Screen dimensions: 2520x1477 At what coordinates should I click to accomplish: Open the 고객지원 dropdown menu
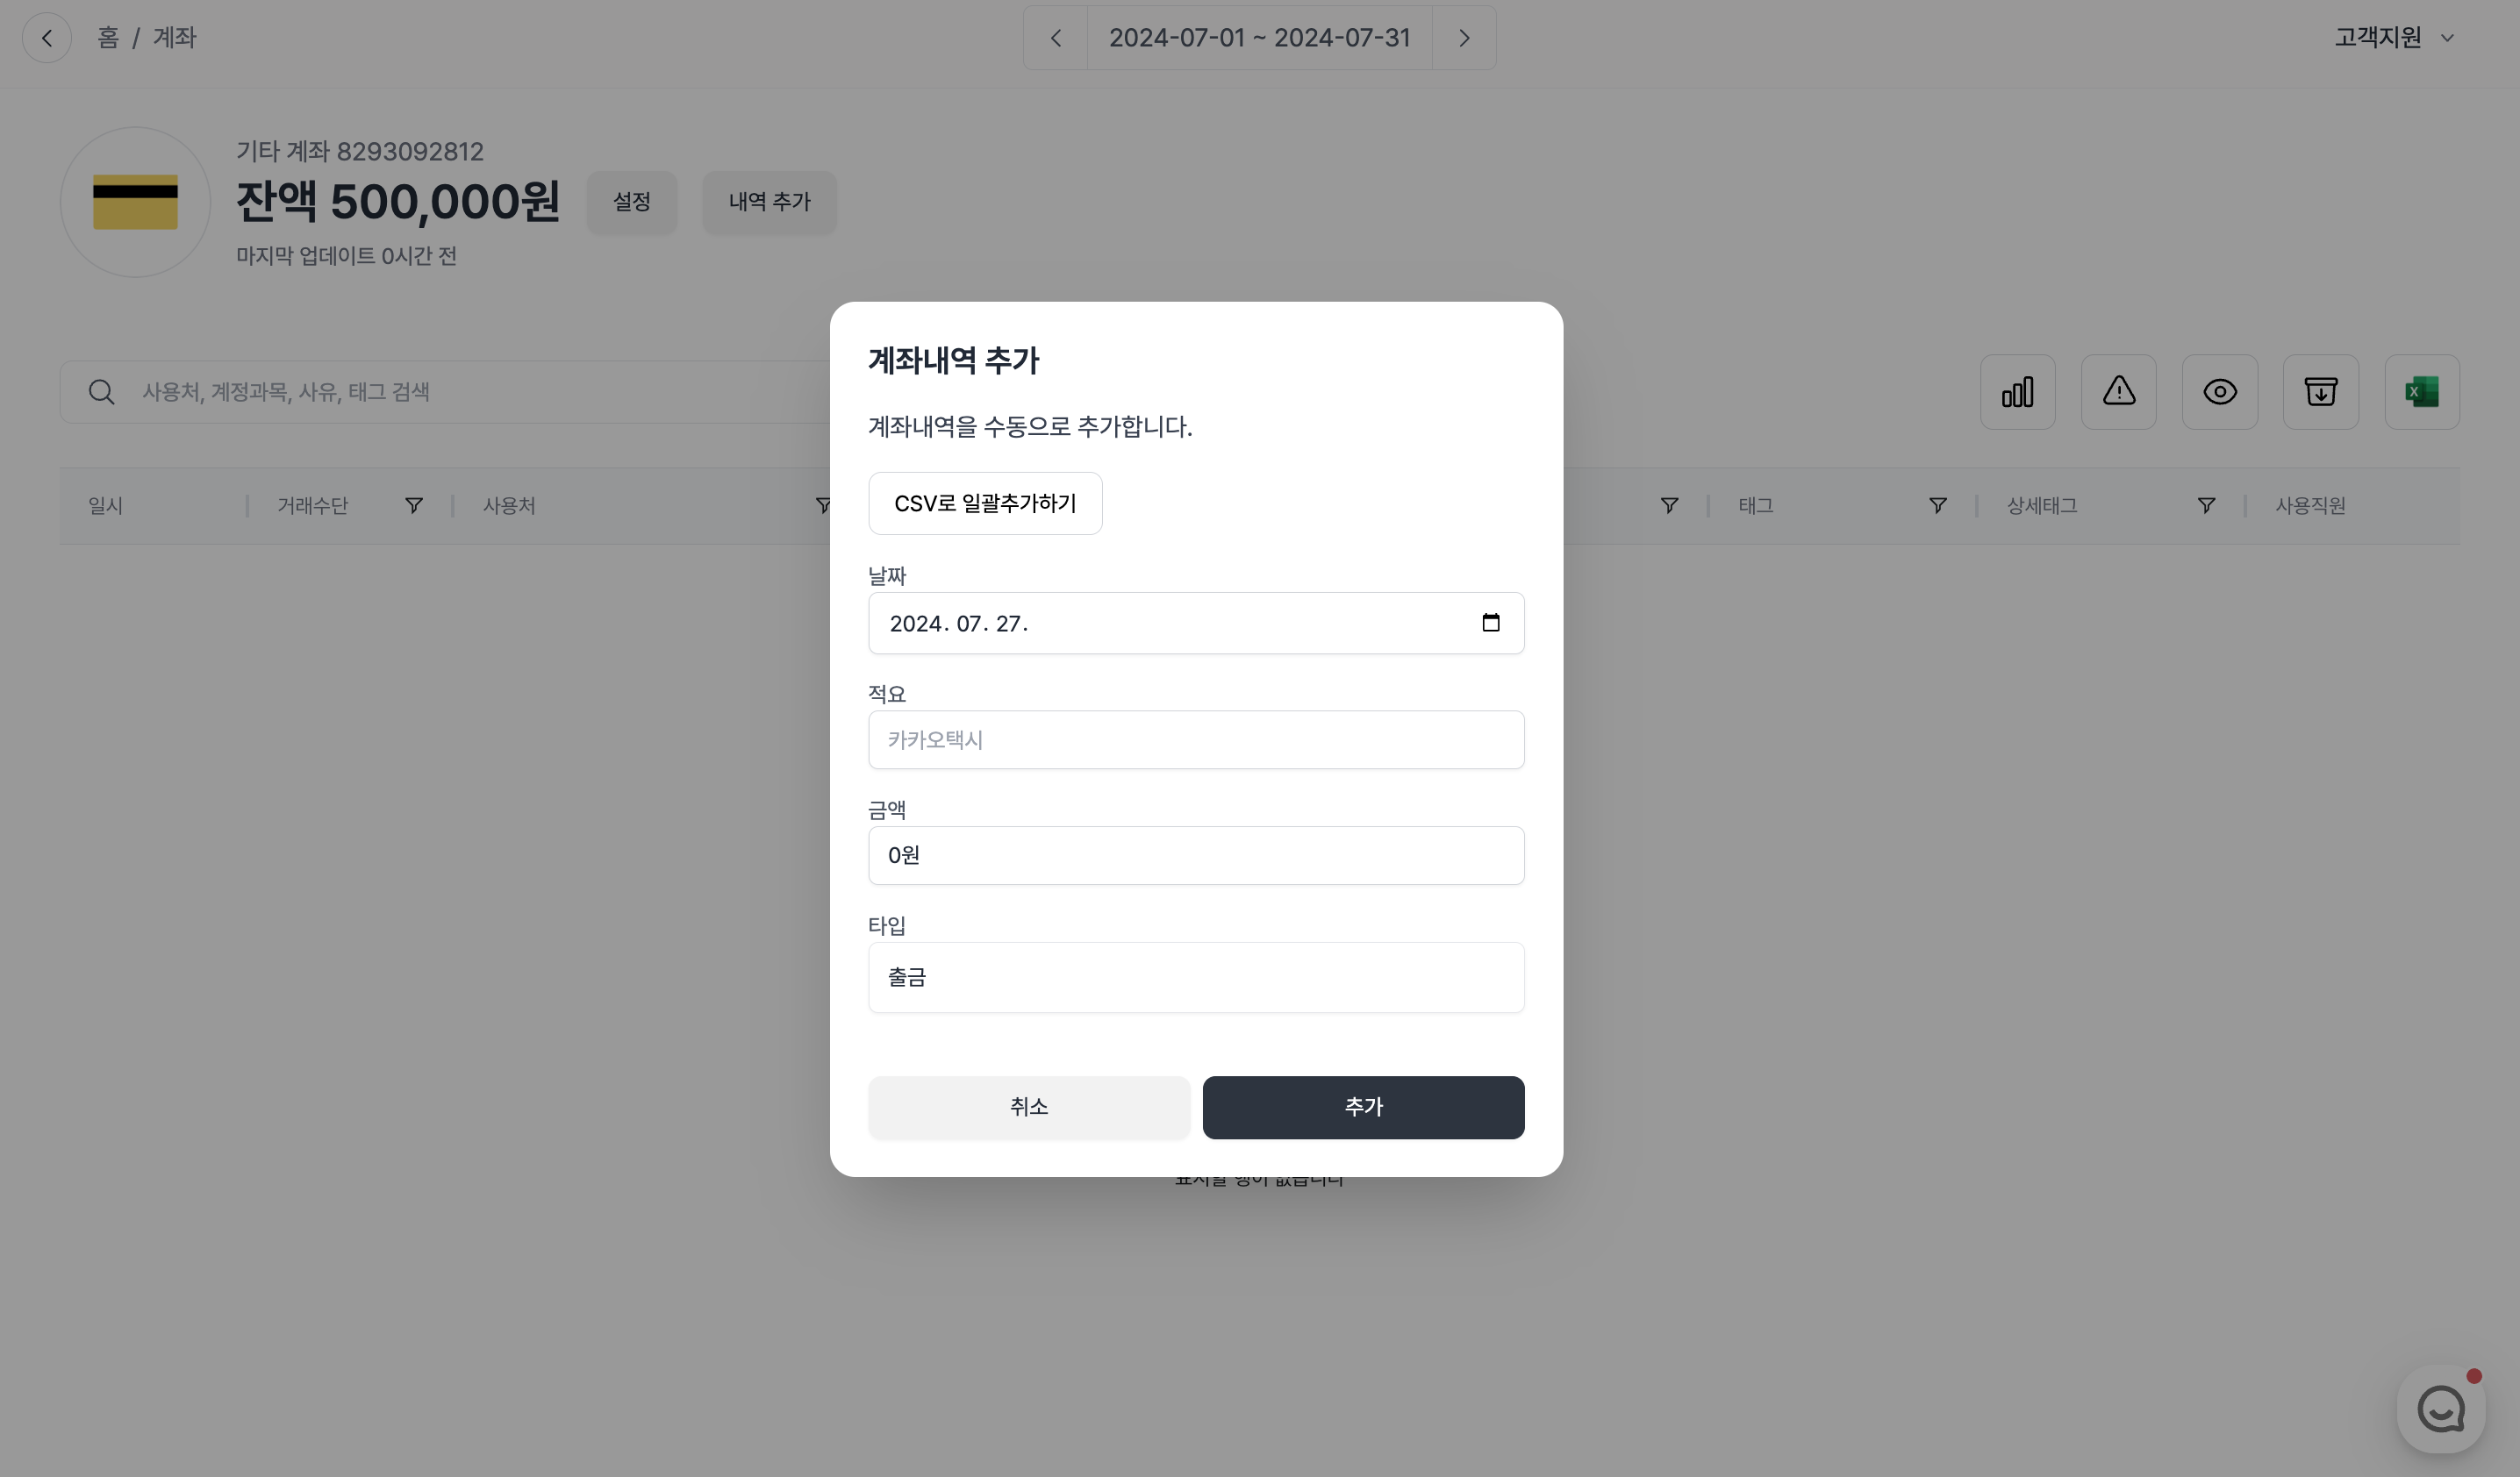click(x=2394, y=38)
